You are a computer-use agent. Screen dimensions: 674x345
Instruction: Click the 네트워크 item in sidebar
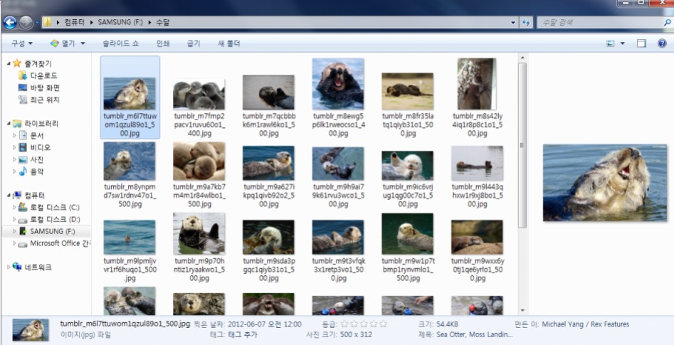tap(38, 267)
